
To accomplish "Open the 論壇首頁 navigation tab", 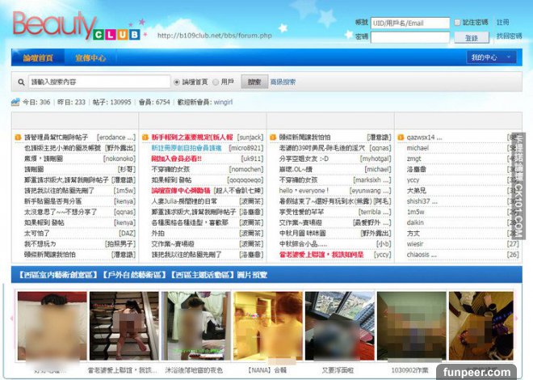I will (36, 58).
